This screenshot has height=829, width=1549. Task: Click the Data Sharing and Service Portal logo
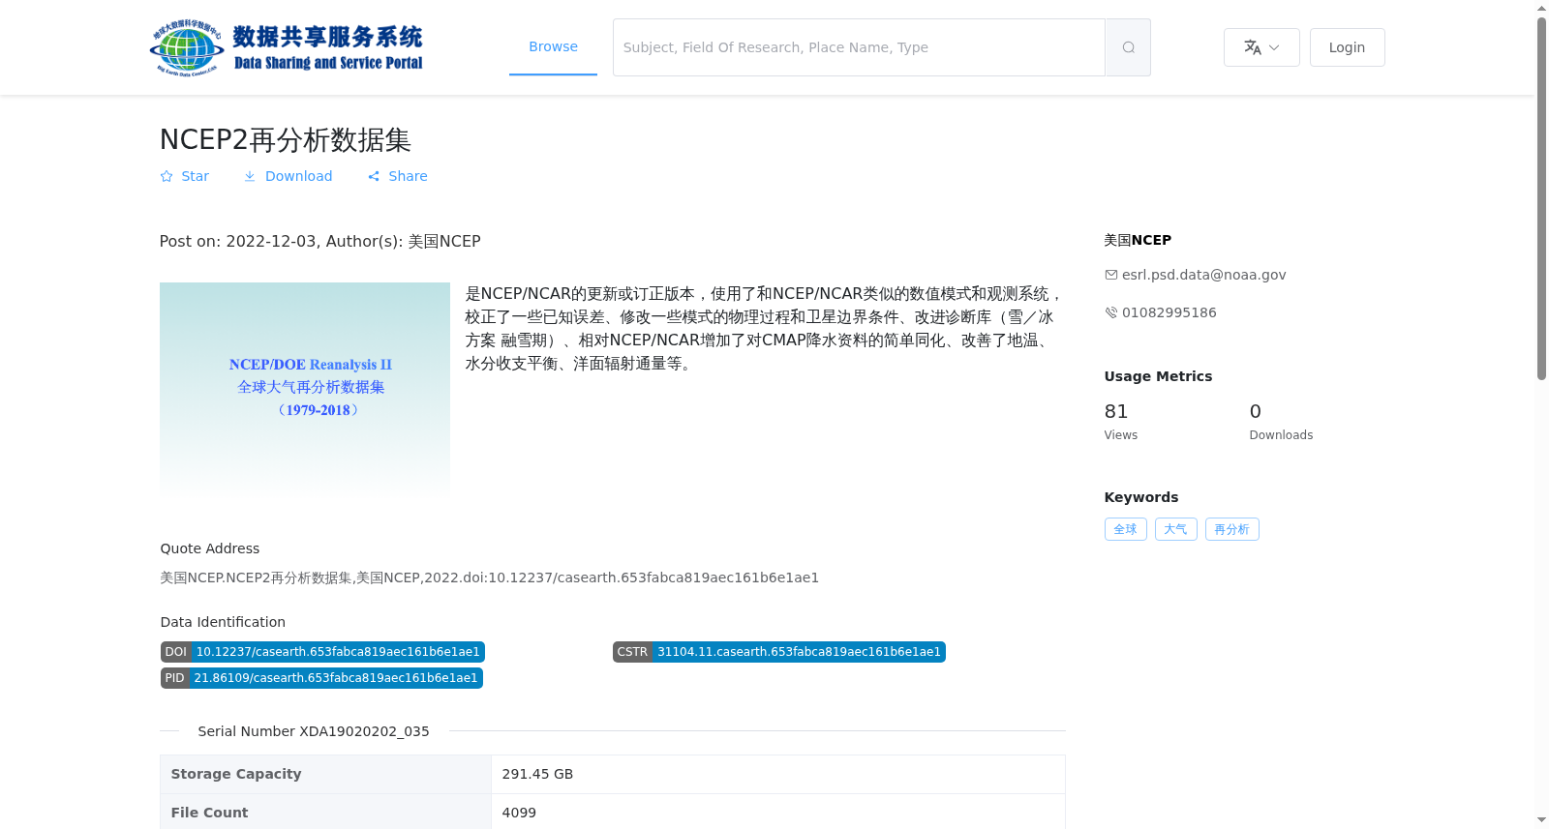[287, 47]
